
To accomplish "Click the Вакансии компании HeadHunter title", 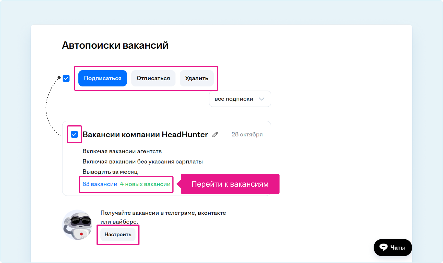I will [x=145, y=135].
